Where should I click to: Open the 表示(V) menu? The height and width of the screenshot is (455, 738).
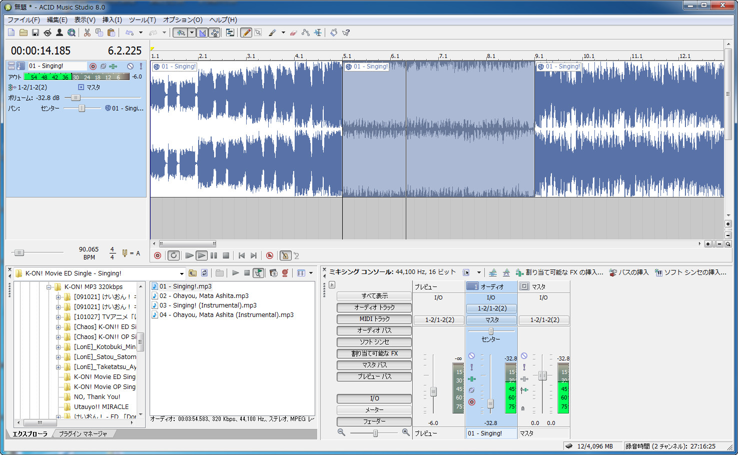pos(85,20)
